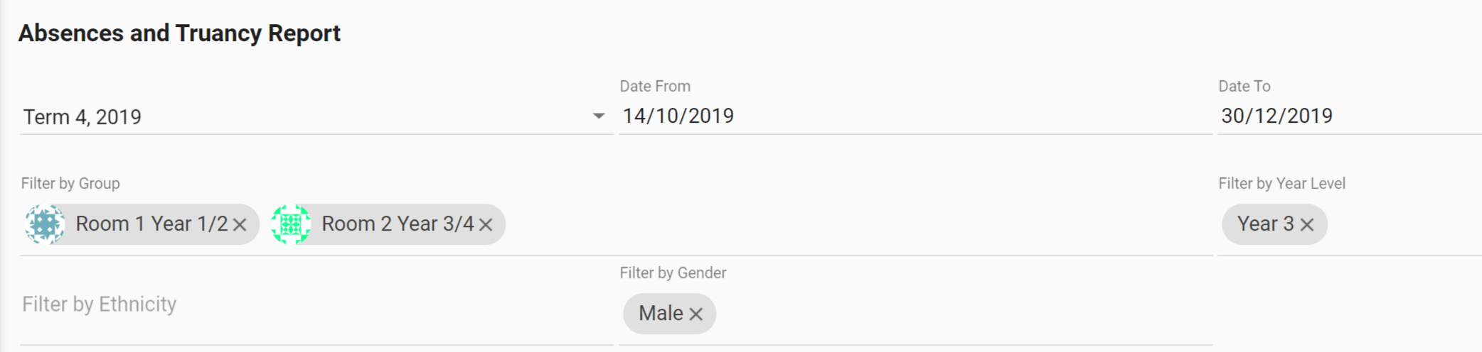Click empty space in Filter by Group field
The height and width of the screenshot is (352, 1482).
[x=853, y=224]
